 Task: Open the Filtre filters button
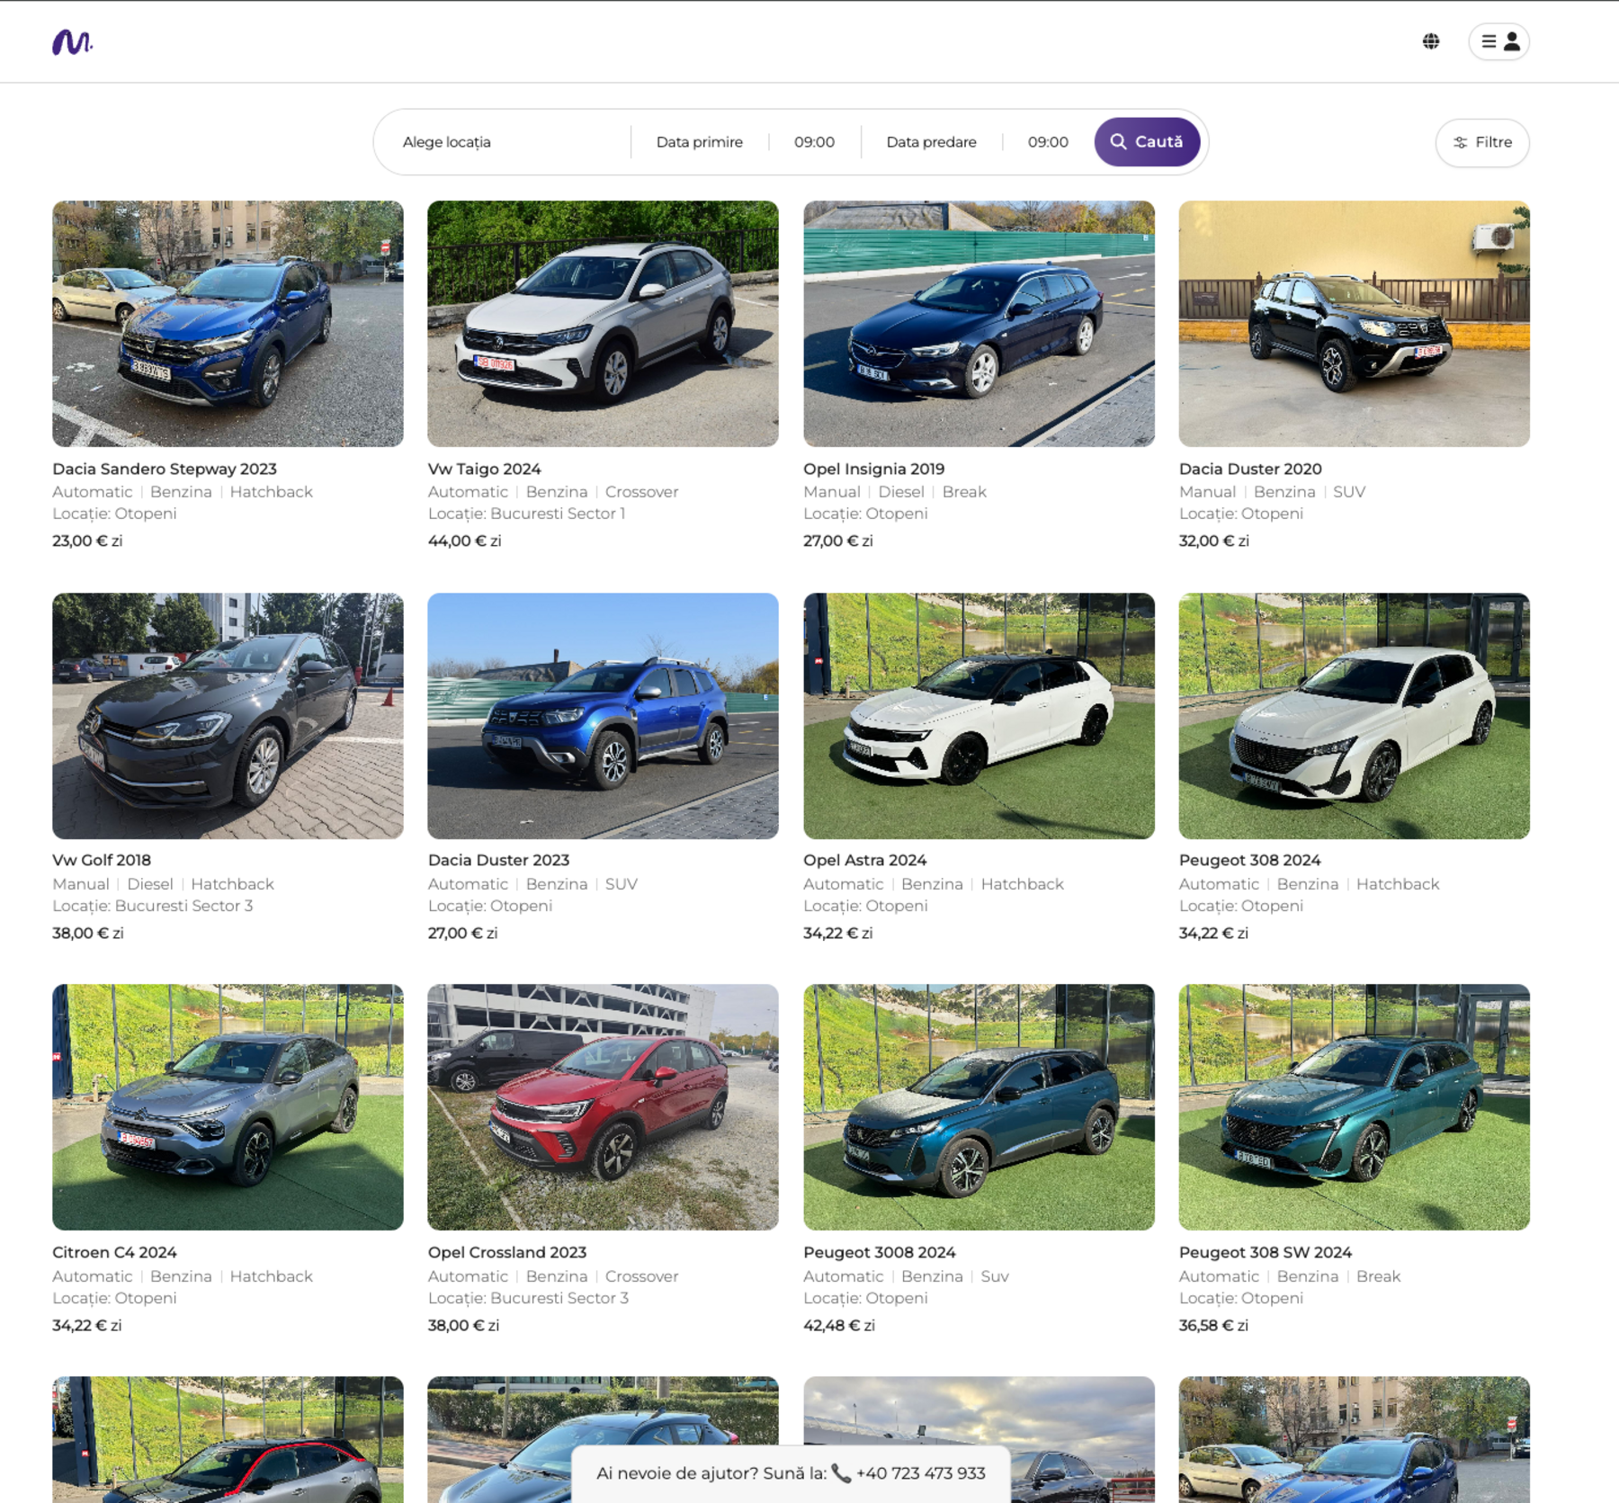1481,142
